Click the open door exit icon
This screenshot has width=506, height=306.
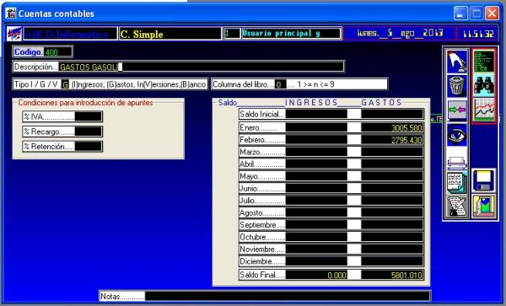click(x=484, y=207)
